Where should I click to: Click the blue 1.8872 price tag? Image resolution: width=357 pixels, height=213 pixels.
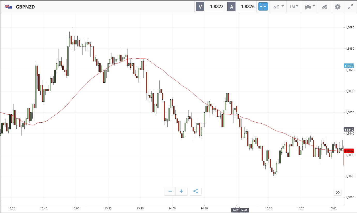click(350, 66)
